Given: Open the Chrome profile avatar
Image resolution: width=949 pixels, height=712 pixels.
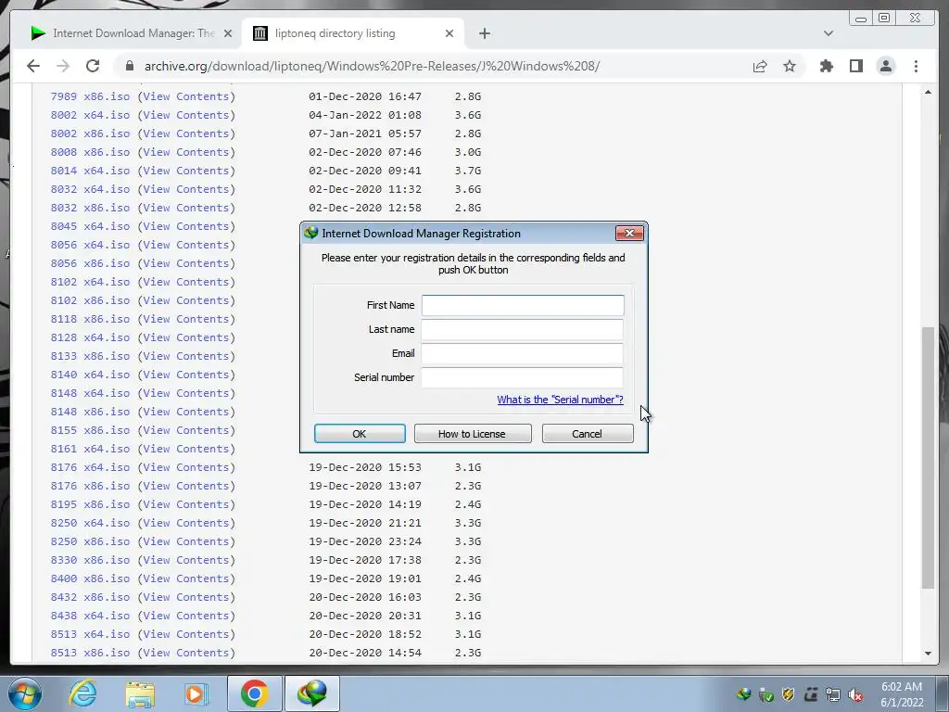Looking at the screenshot, I should [x=885, y=66].
